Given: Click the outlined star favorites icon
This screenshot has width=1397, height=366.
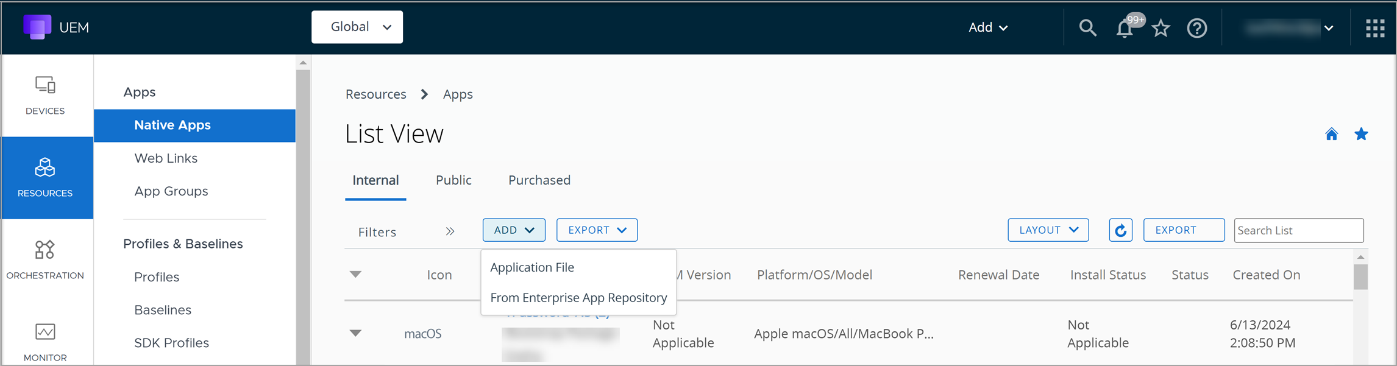Looking at the screenshot, I should pyautogui.click(x=1161, y=28).
